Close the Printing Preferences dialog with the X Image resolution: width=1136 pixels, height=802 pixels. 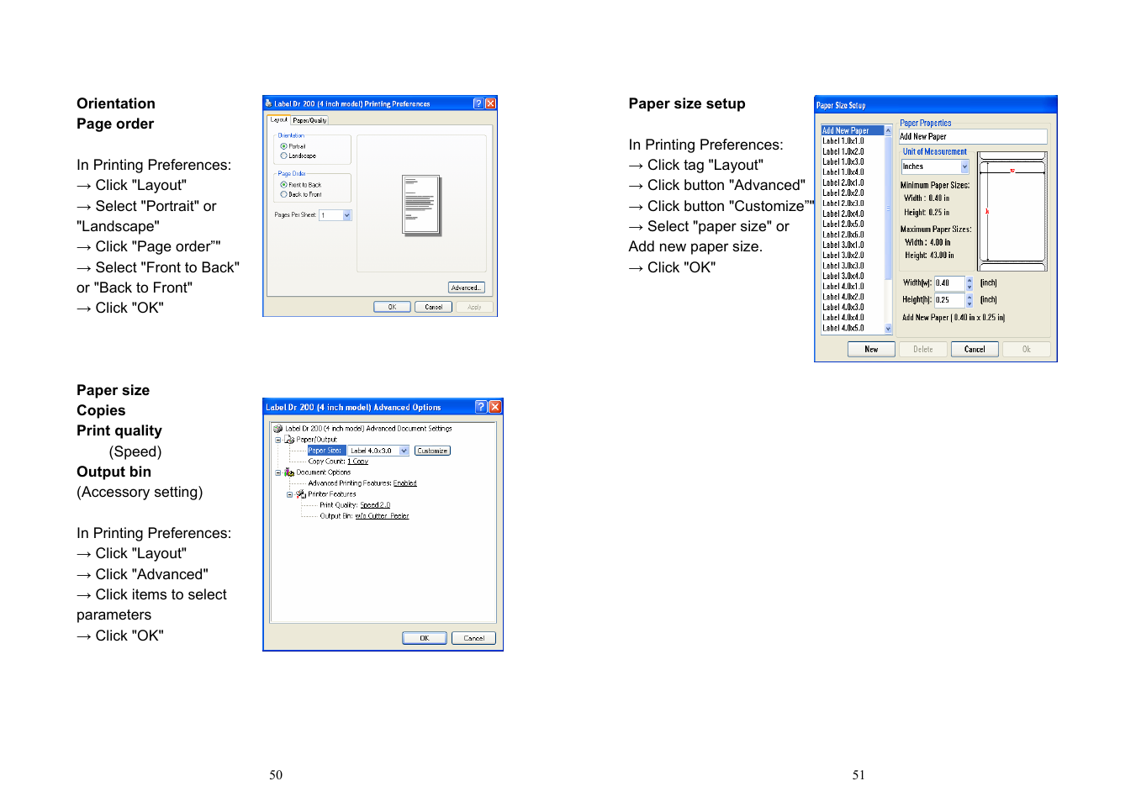coord(491,103)
